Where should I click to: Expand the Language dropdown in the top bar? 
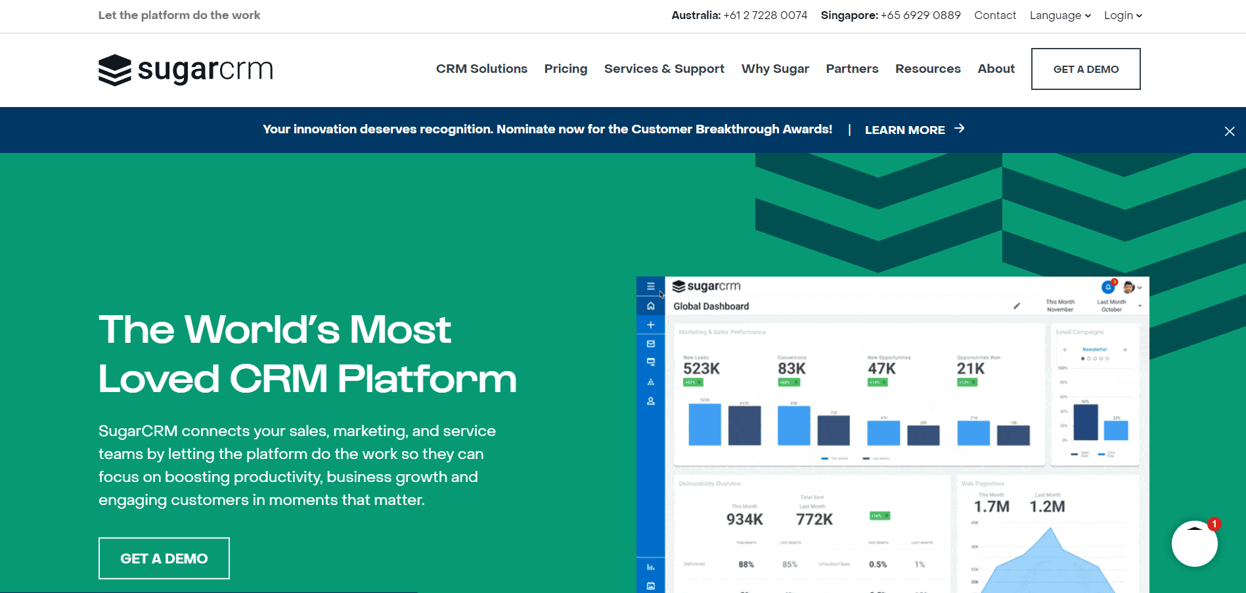1059,15
